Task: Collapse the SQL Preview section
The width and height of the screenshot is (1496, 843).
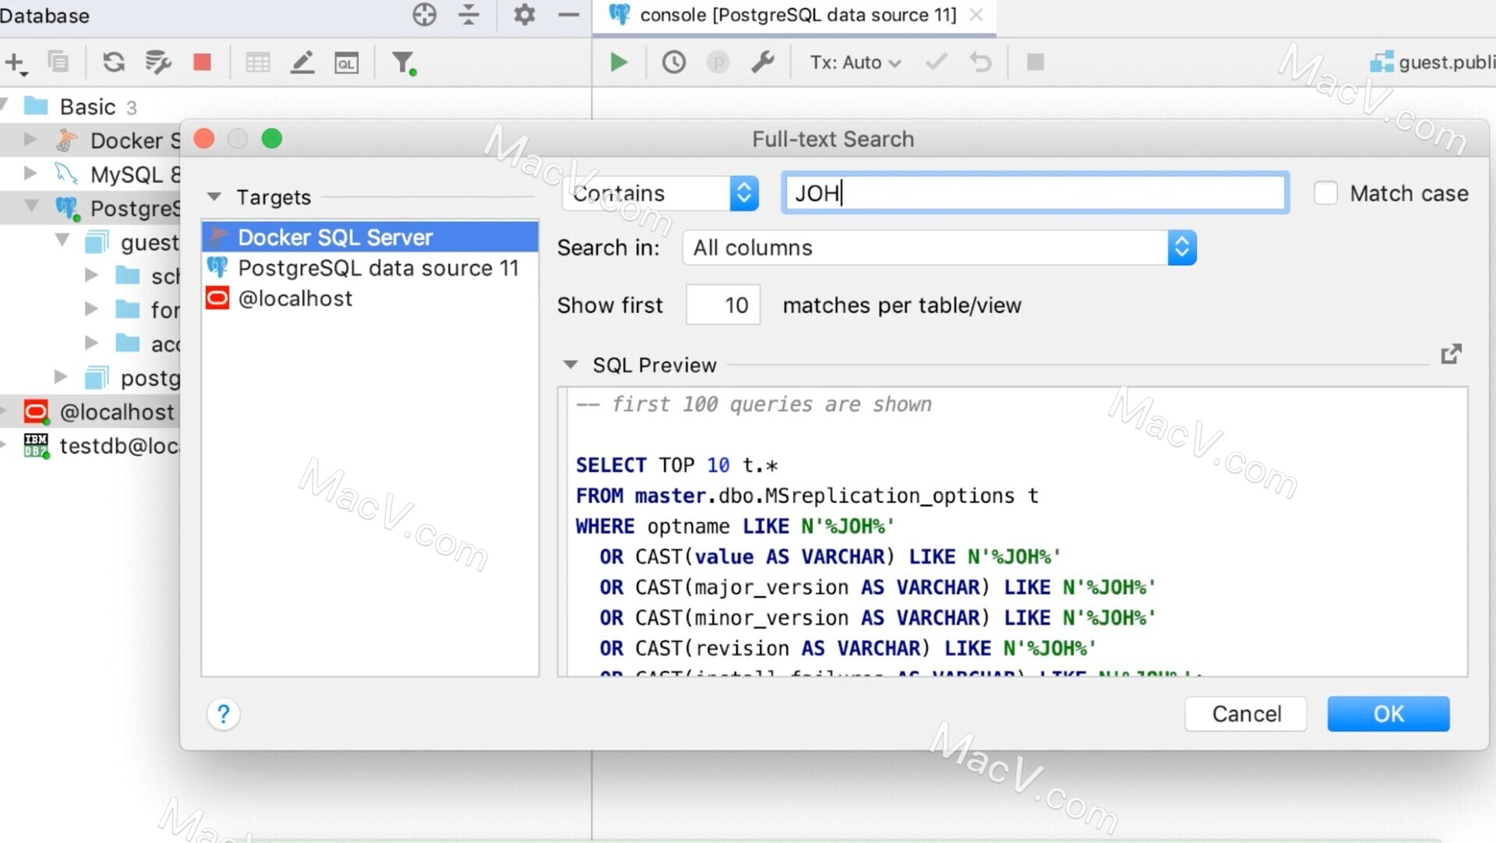Action: click(x=570, y=365)
